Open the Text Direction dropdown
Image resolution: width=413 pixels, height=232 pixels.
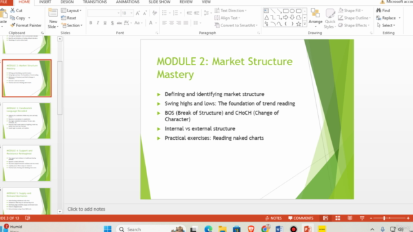click(230, 10)
